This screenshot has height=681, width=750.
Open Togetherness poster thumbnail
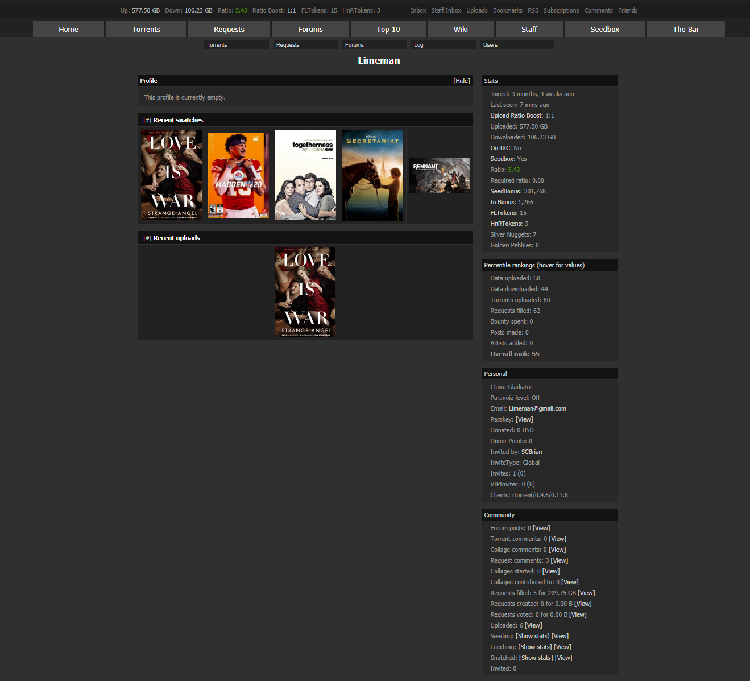click(305, 175)
